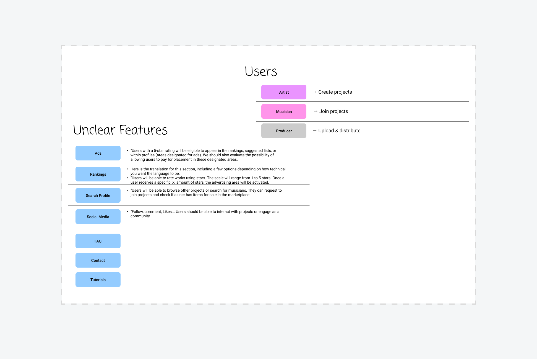This screenshot has width=537, height=359.
Task: Click the Social Media box
Action: point(98,217)
